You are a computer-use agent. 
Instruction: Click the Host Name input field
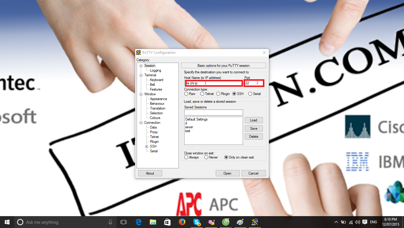pyautogui.click(x=213, y=83)
